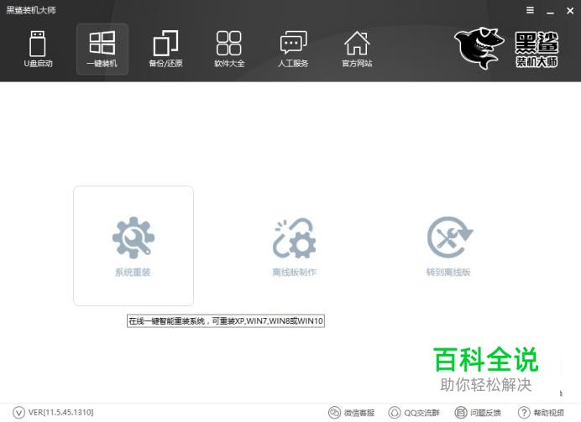Open the 备份/还原 backup and restore section
The height and width of the screenshot is (422, 581).
click(x=165, y=49)
